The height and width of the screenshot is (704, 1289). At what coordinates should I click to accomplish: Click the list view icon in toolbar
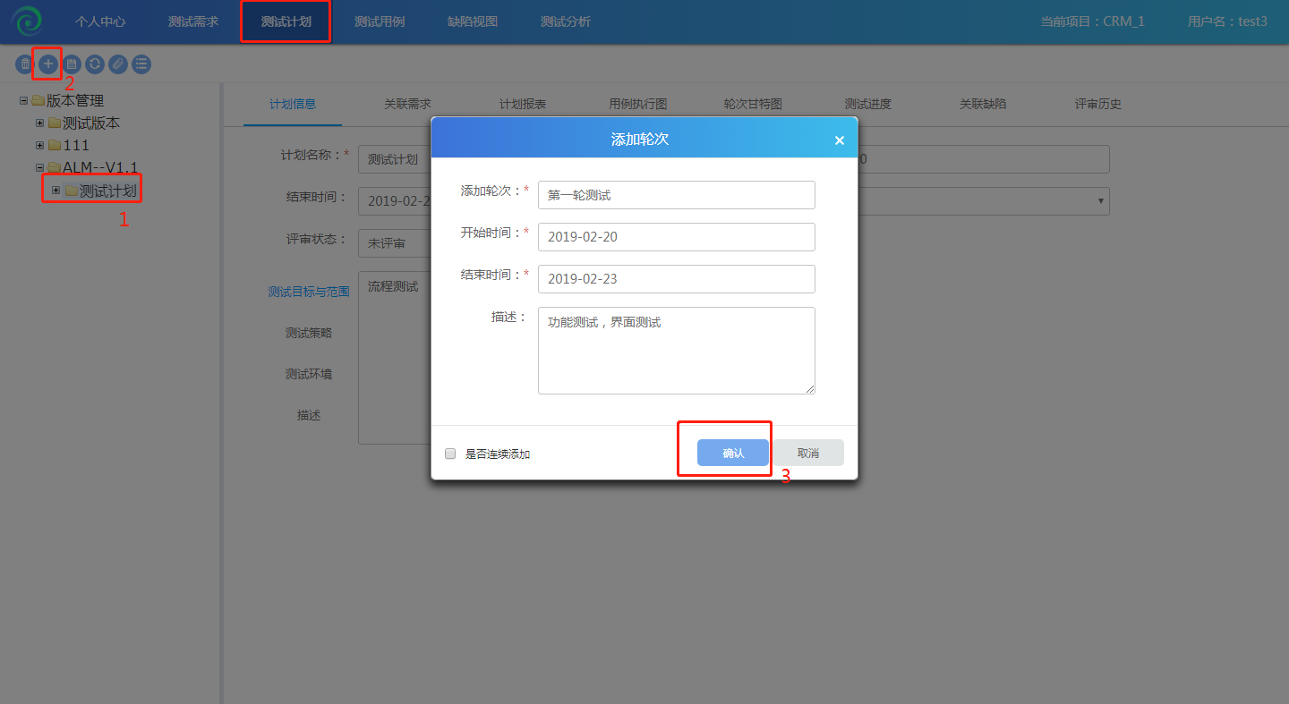click(141, 64)
